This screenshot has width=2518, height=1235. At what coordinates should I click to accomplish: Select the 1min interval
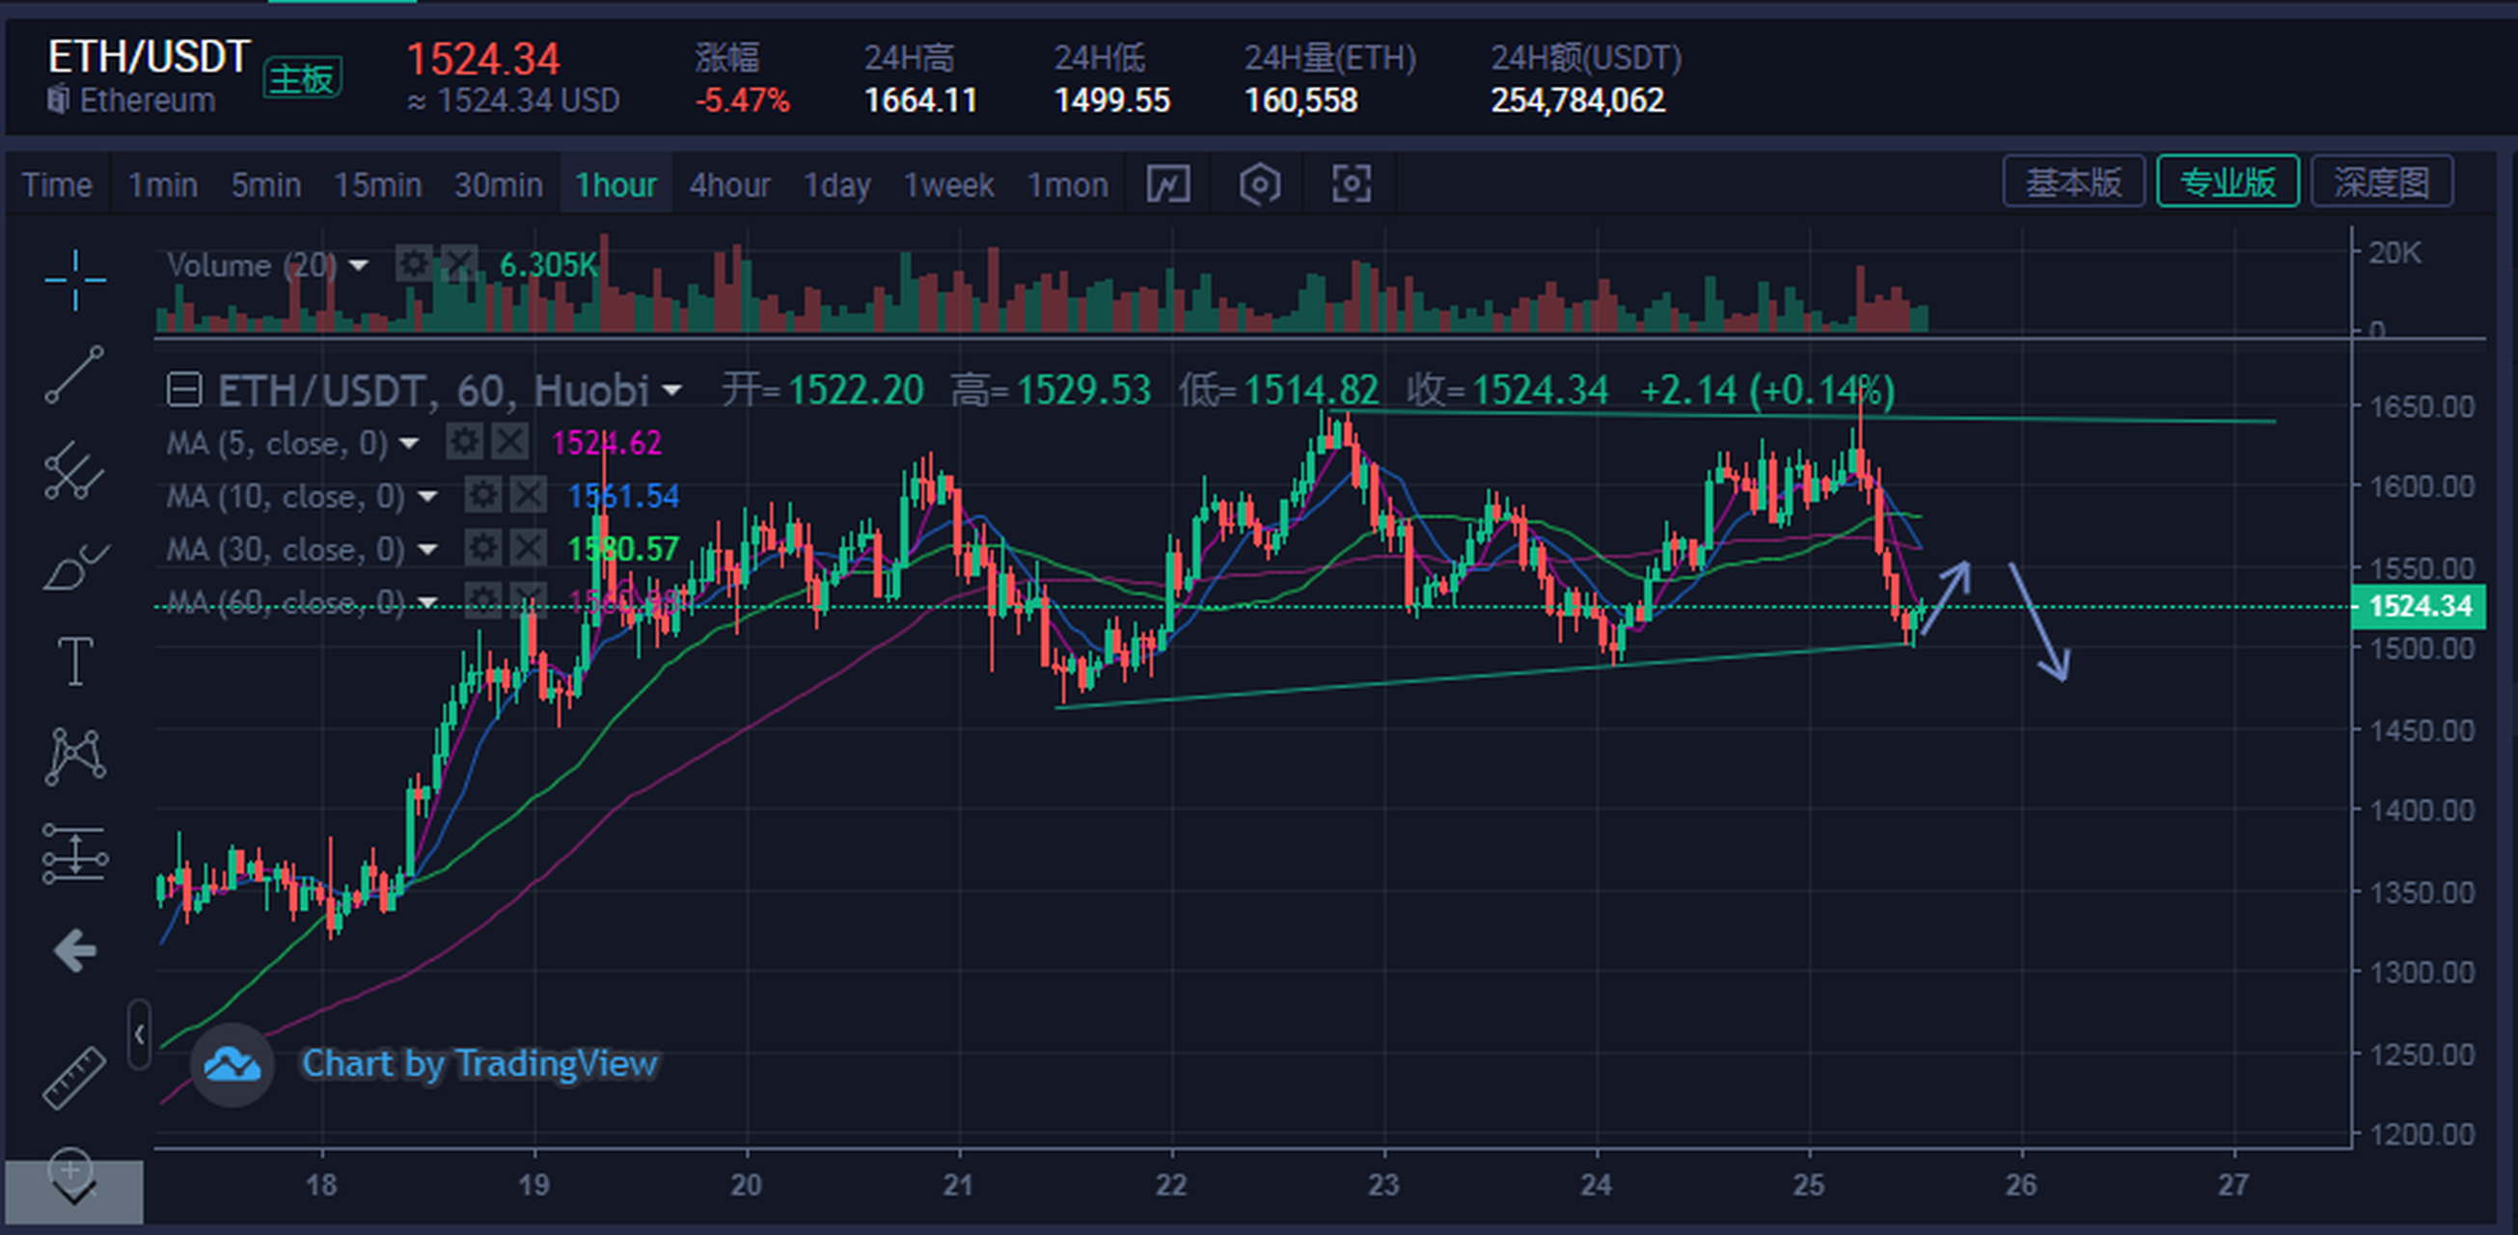coord(163,185)
